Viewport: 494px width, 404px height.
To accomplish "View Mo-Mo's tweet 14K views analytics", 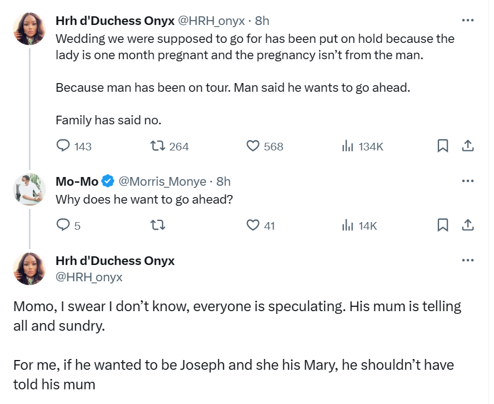I will point(348,225).
